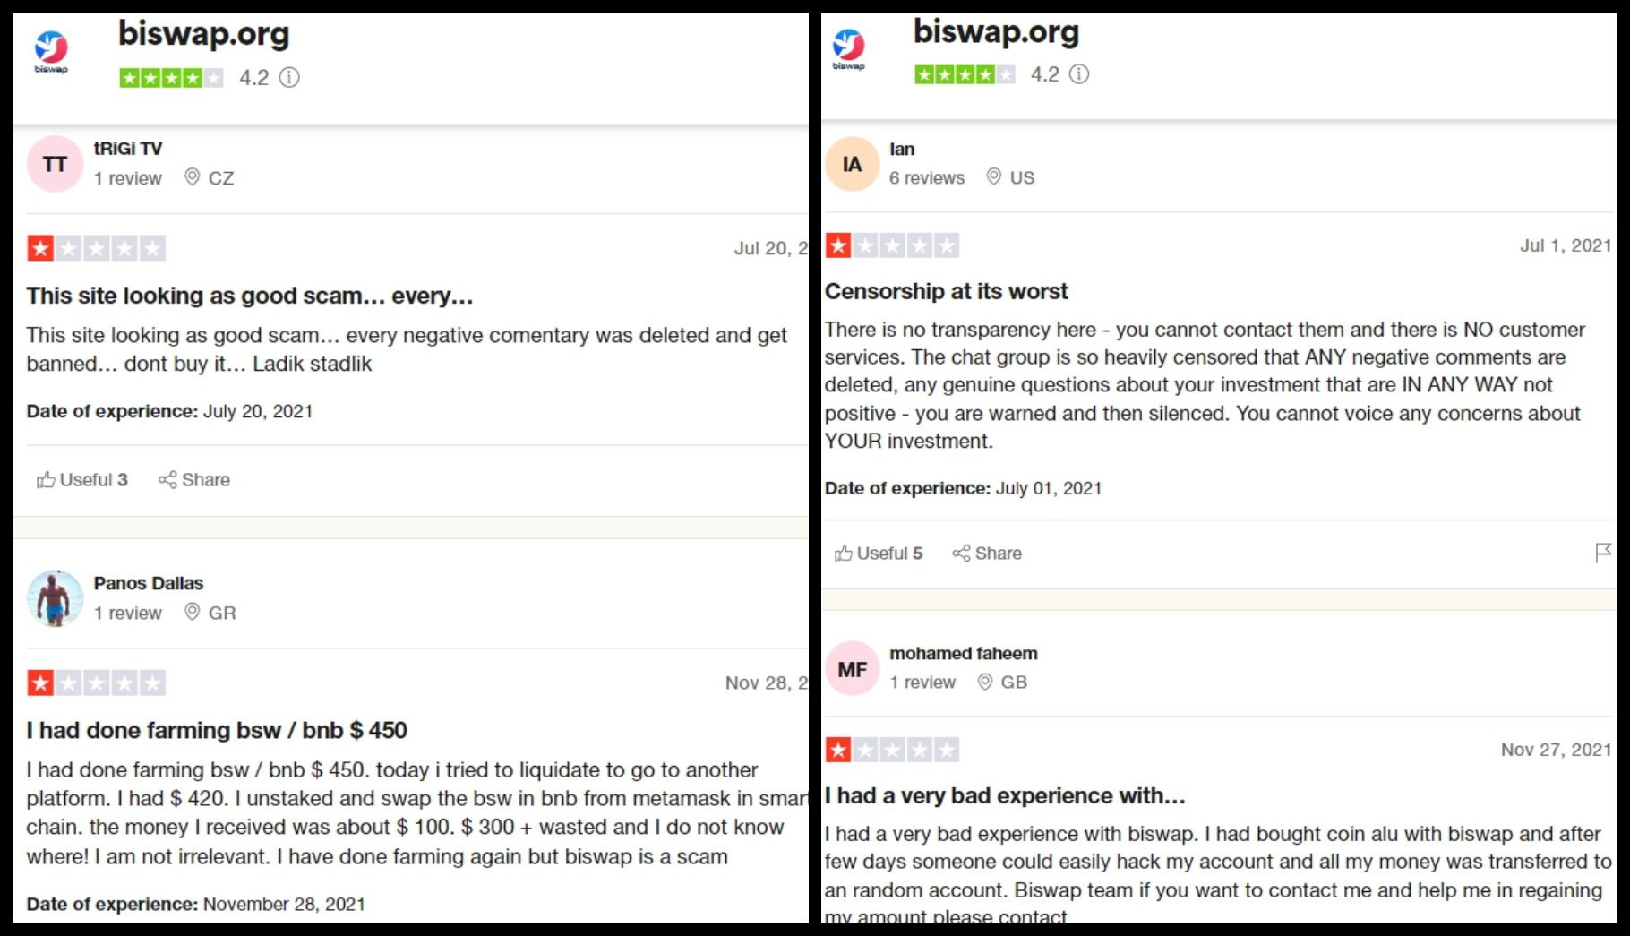Open Panos Dallas profile photo
The image size is (1630, 936).
point(55,598)
